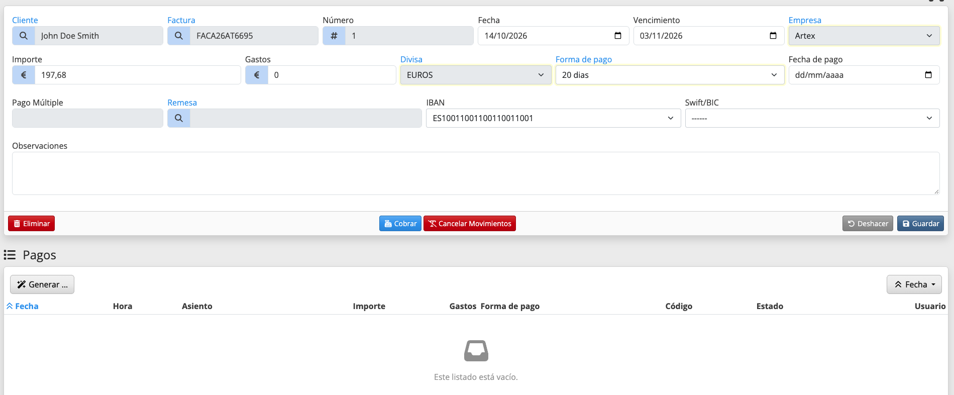Click the Cliente field John Doe Smith

(98, 36)
